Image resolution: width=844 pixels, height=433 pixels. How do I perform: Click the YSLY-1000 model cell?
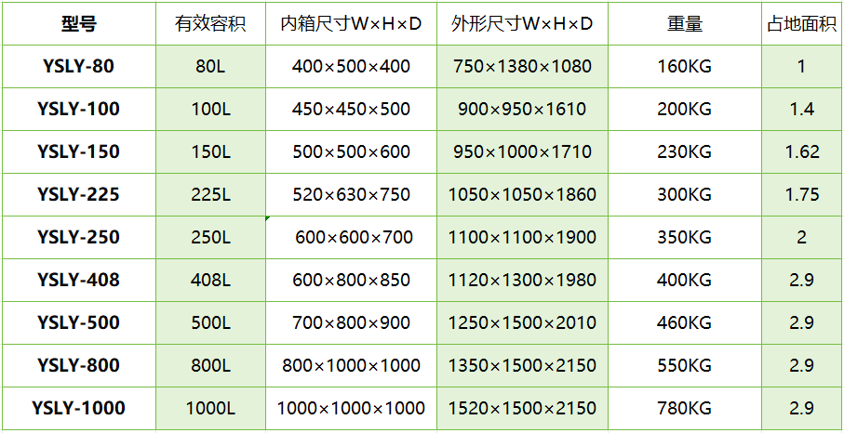click(79, 408)
